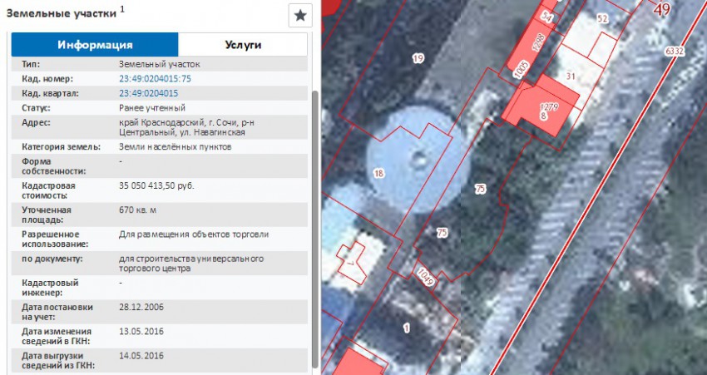
Task: Click the cadastral value 35 050 413,50 руб.
Action: click(156, 185)
